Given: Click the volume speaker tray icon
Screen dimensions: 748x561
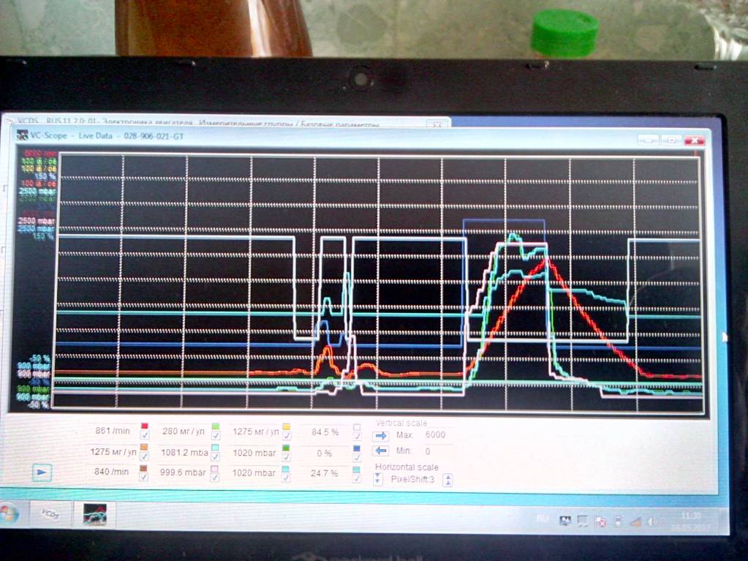Looking at the screenshot, I should [x=653, y=521].
